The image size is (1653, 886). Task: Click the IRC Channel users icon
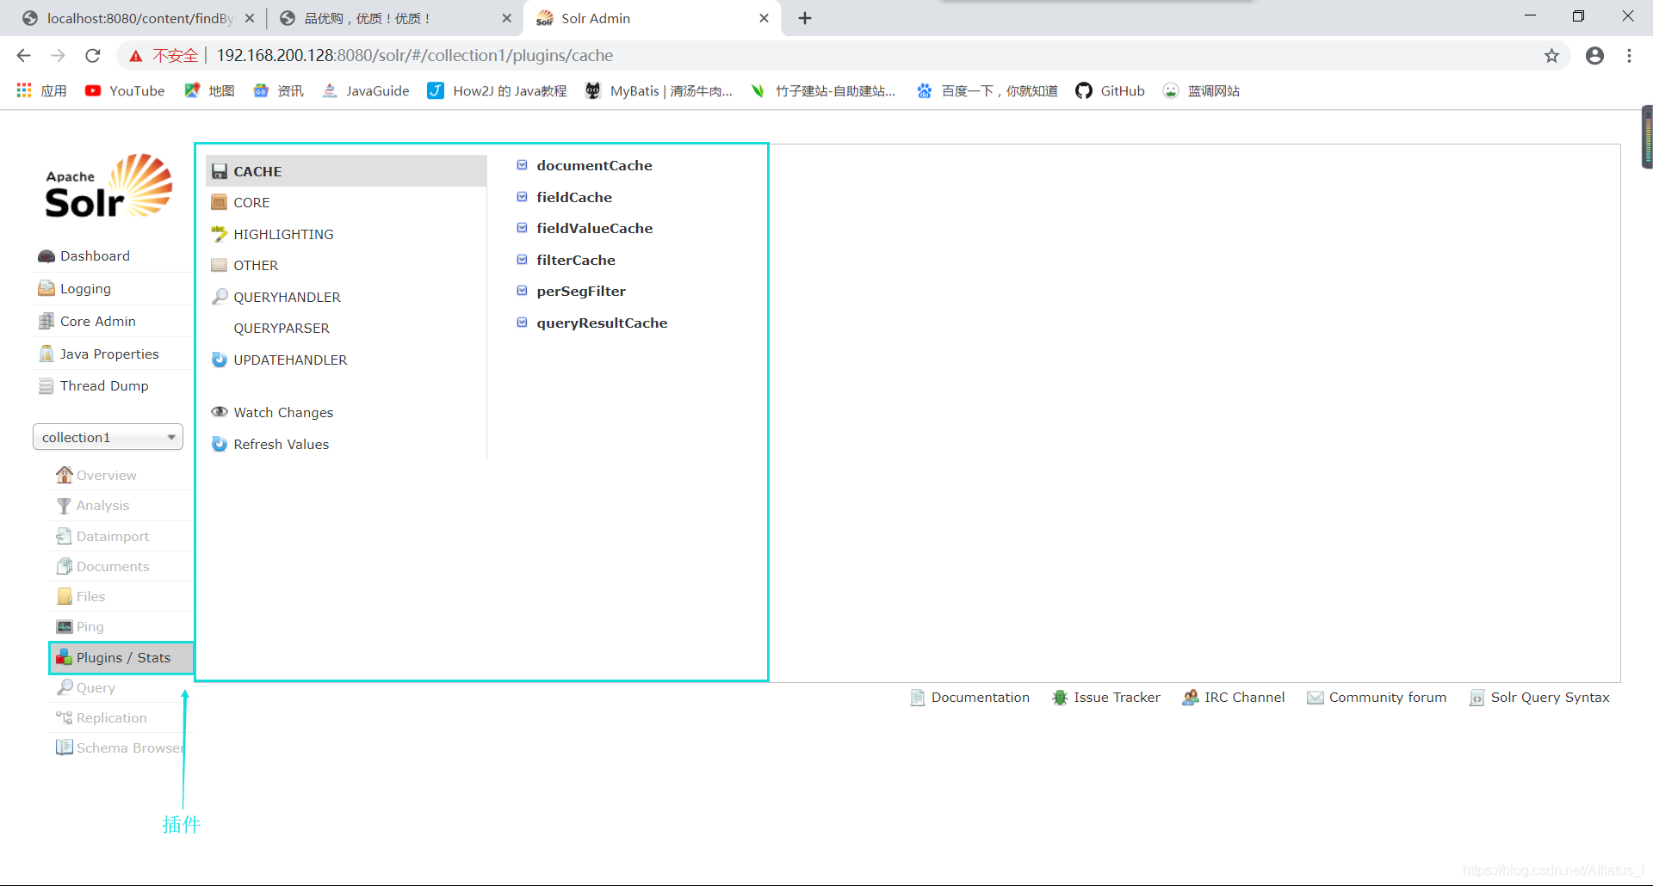click(1191, 698)
